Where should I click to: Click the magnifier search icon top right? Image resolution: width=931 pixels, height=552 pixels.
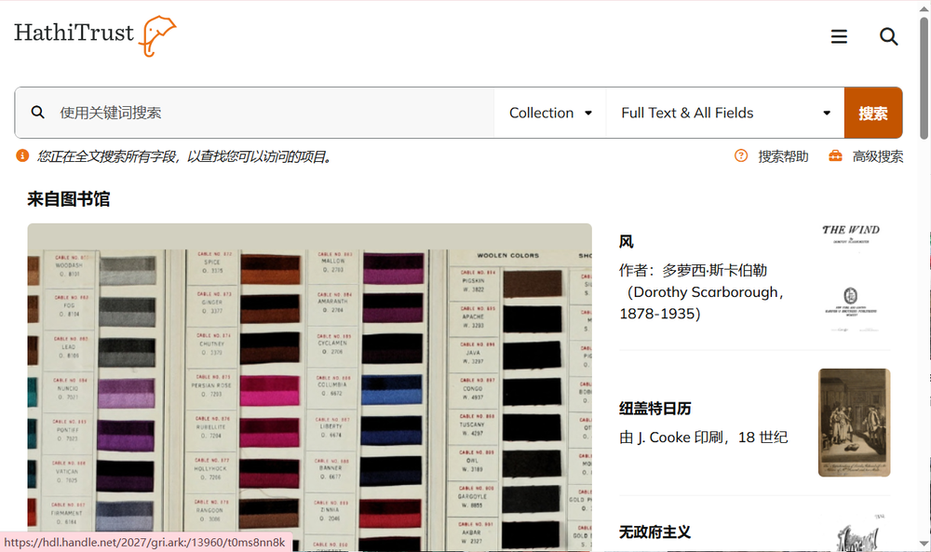click(888, 36)
